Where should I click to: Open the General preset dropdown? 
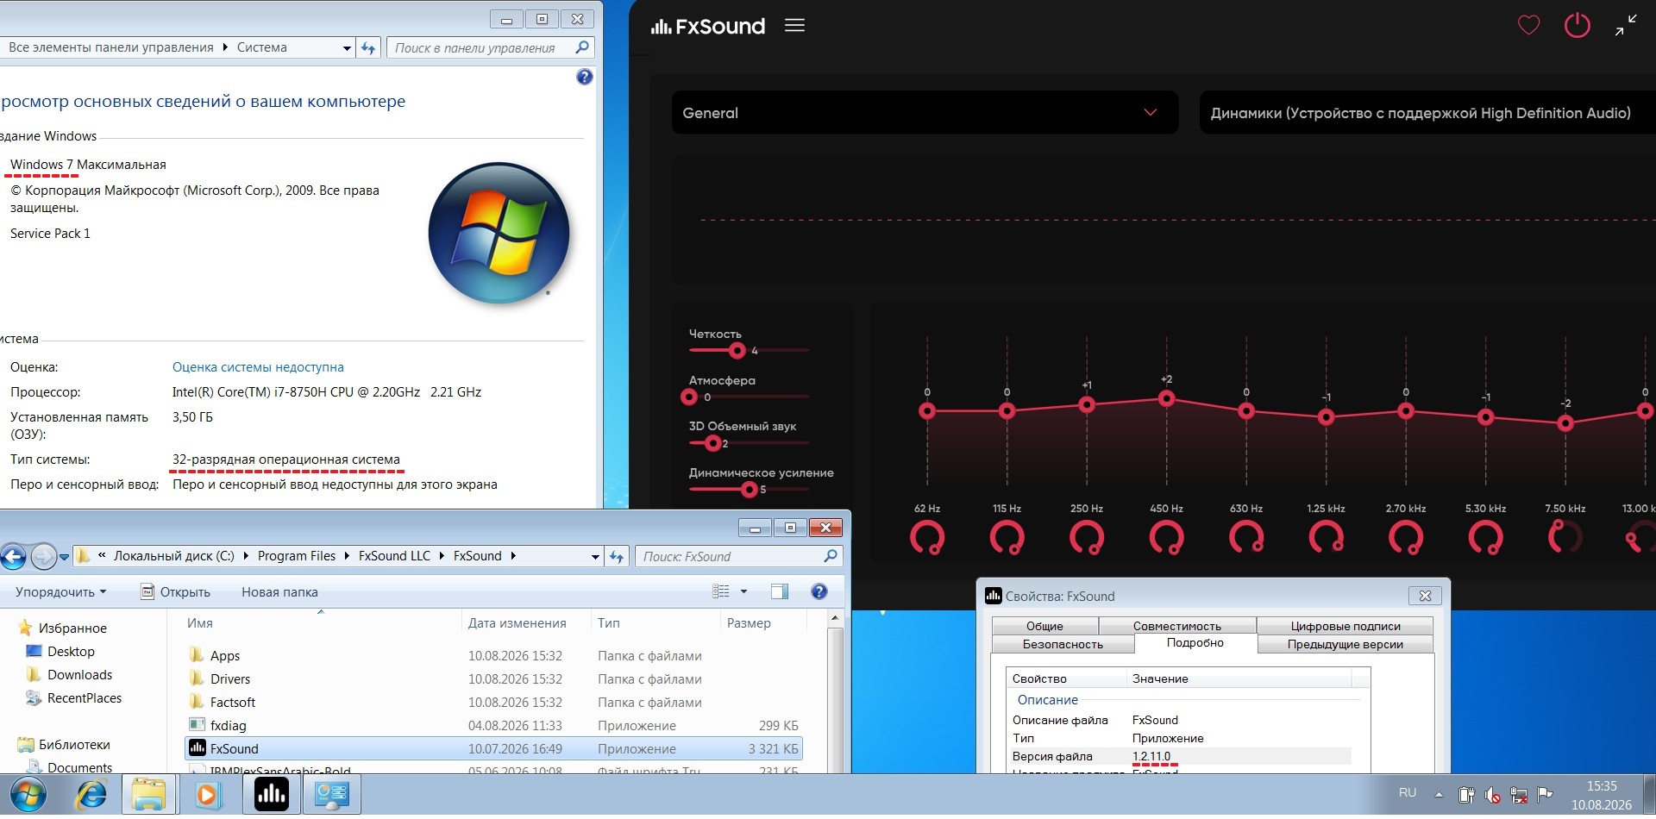tap(925, 113)
